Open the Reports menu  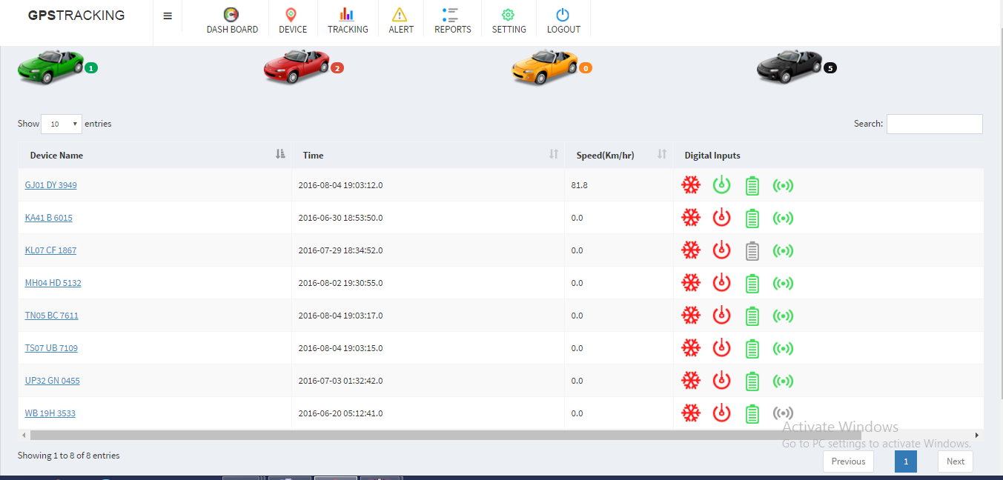[x=452, y=21]
